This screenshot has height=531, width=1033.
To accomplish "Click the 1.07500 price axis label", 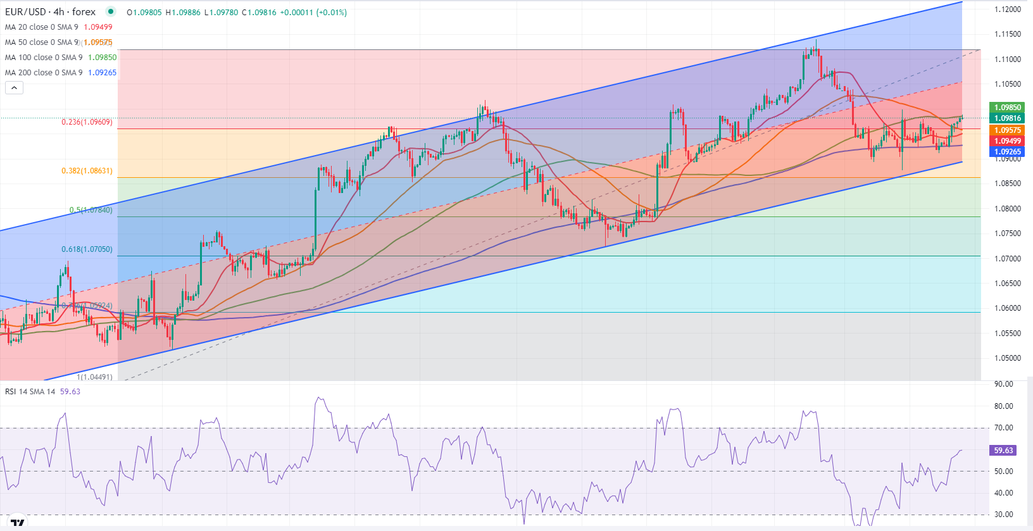I will pos(1007,234).
